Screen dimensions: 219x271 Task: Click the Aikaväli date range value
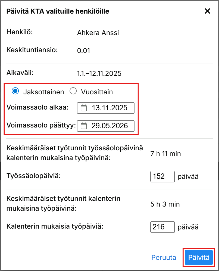pos(99,73)
